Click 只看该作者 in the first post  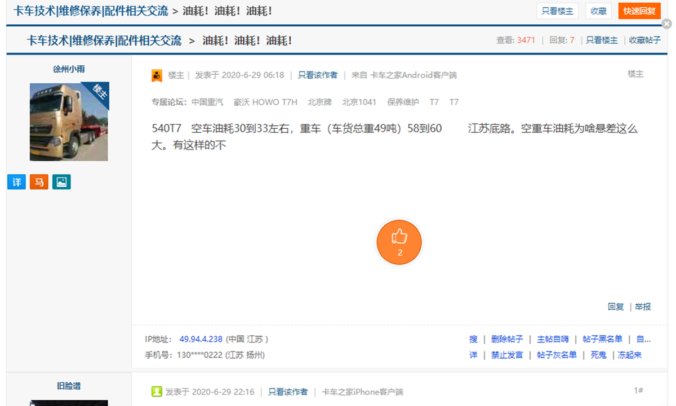318,75
